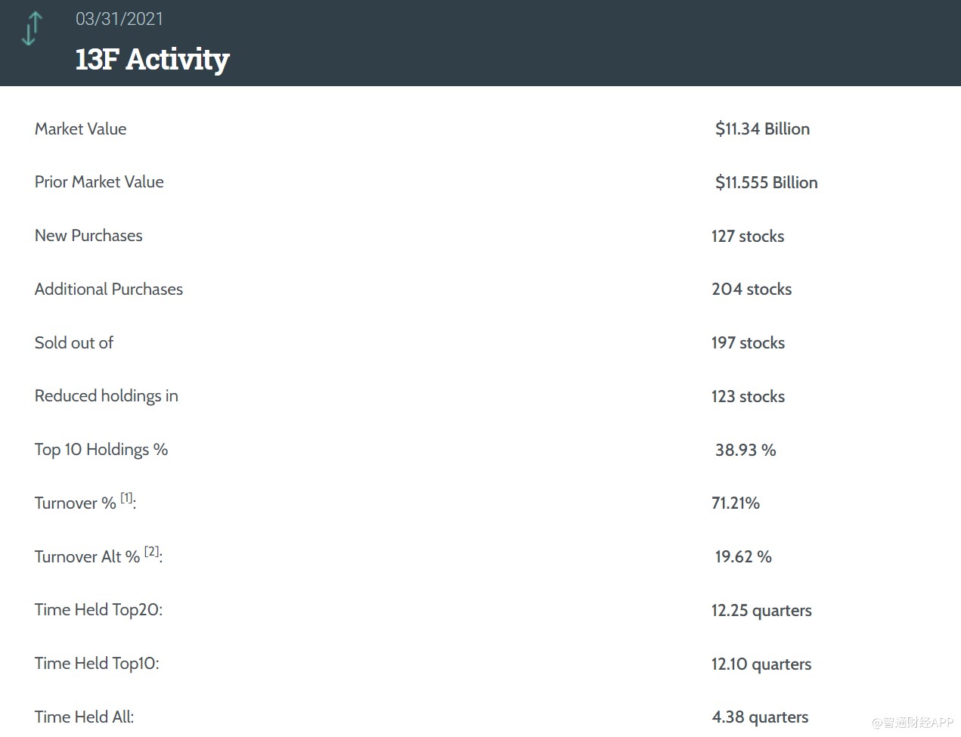The height and width of the screenshot is (737, 961).
Task: Click the 4.38 quarters value
Action: click(760, 717)
